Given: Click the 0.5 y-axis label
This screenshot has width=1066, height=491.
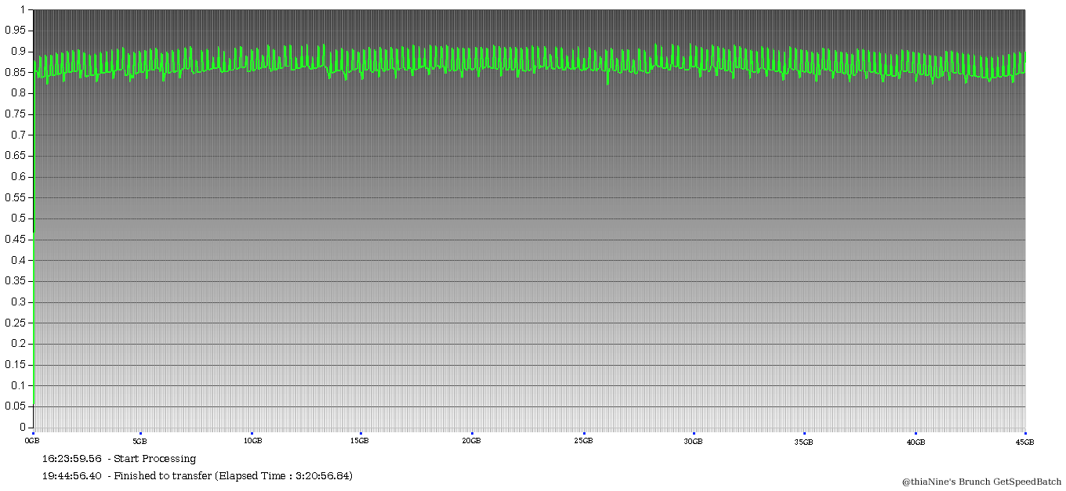Looking at the screenshot, I should click(x=17, y=218).
